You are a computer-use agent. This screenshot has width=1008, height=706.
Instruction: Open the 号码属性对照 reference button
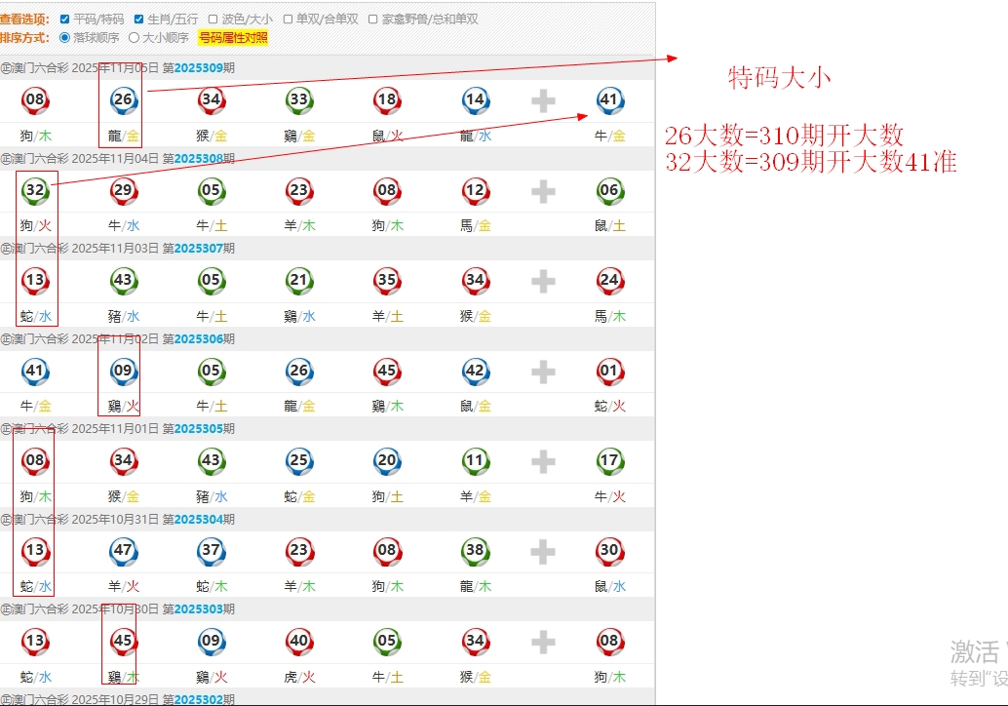coord(233,38)
